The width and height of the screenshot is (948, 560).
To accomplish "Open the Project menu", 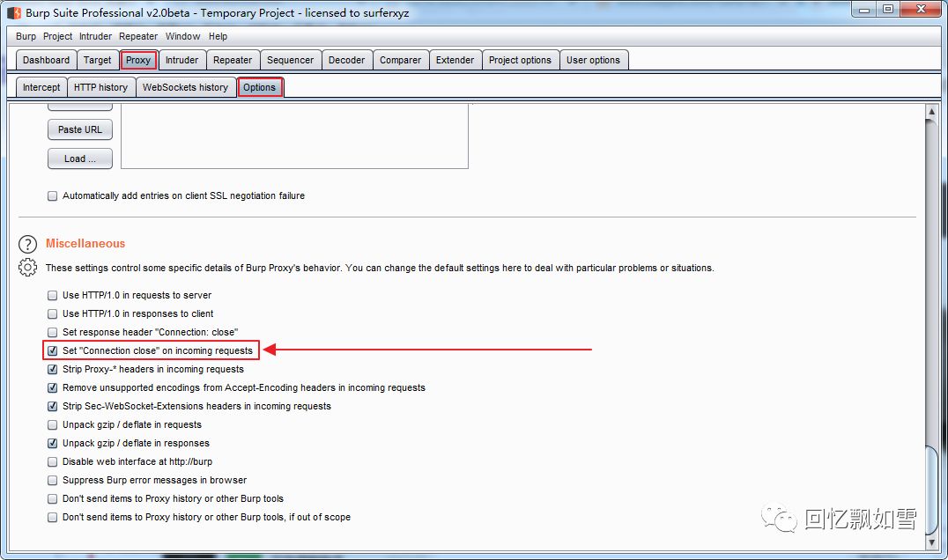I will click(57, 36).
